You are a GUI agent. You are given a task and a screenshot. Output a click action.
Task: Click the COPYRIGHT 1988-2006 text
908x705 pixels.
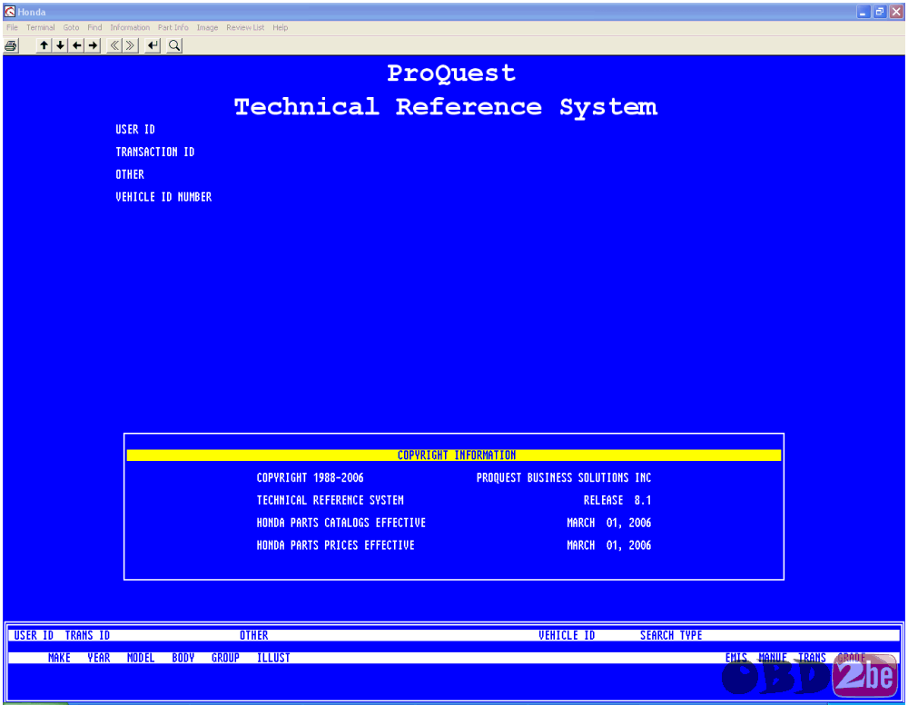coord(311,477)
